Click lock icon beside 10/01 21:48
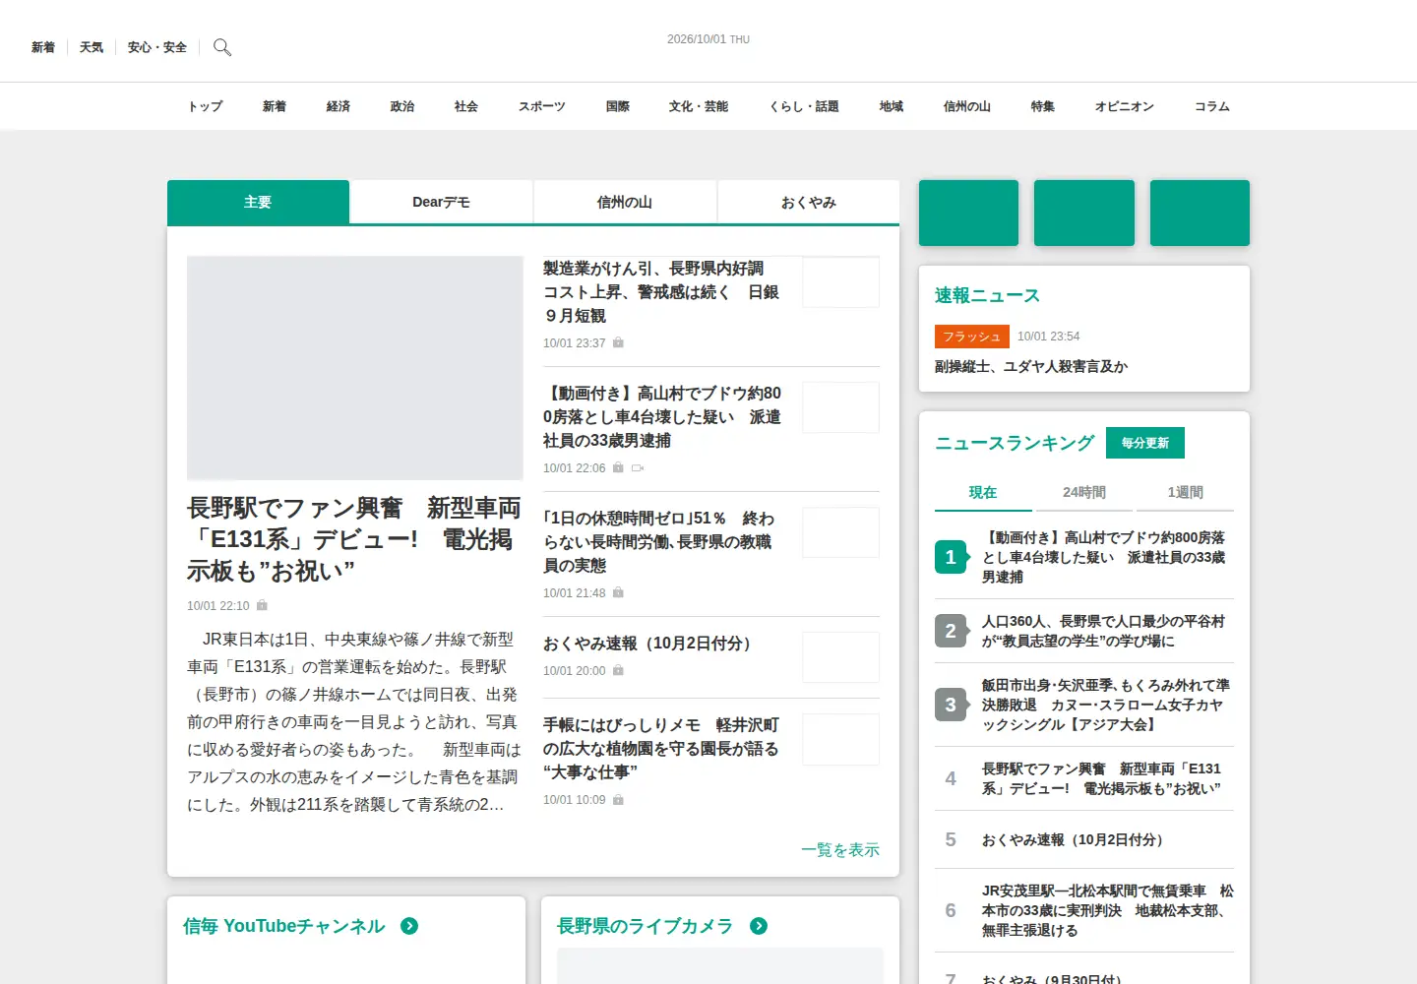This screenshot has height=984, width=1417. pos(618,592)
